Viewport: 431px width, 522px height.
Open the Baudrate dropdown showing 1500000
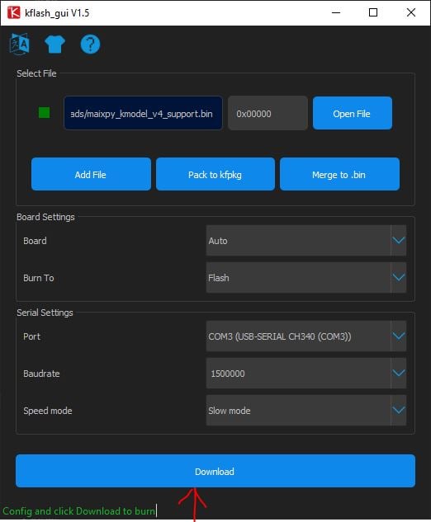[306, 374]
